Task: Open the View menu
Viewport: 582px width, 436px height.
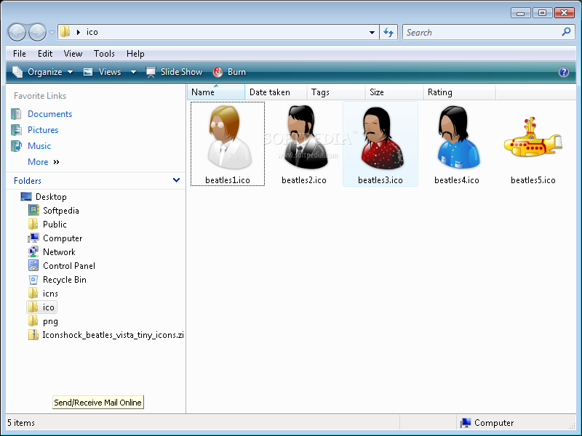Action: pyautogui.click(x=73, y=54)
